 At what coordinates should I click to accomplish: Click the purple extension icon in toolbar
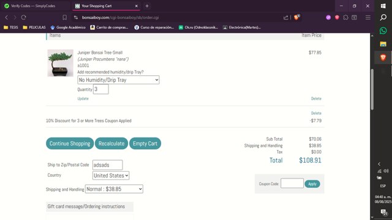(328, 18)
